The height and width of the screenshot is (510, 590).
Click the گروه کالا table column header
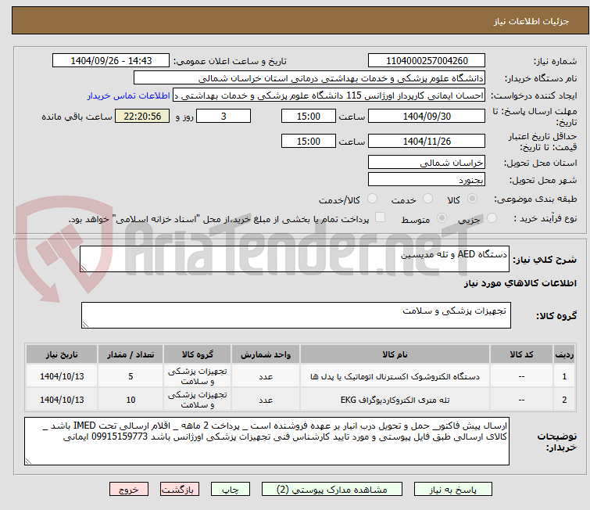197,354
